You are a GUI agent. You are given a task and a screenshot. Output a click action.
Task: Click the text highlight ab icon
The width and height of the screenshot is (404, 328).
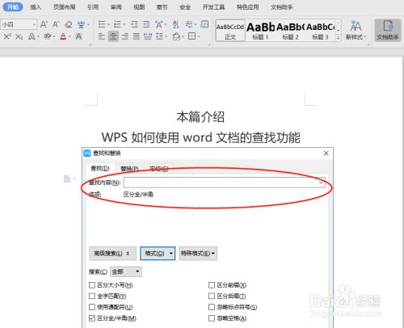pos(48,36)
